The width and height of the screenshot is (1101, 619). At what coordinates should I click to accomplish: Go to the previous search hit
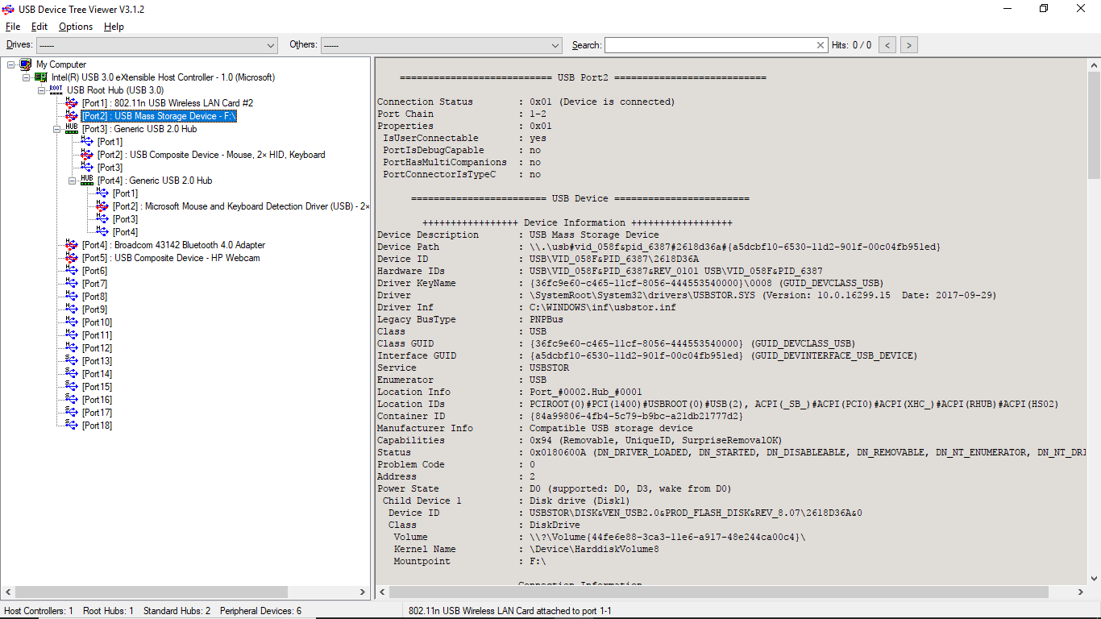pos(887,45)
